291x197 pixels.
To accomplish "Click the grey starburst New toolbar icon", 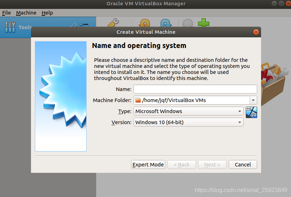I will pyautogui.click(x=188, y=23).
